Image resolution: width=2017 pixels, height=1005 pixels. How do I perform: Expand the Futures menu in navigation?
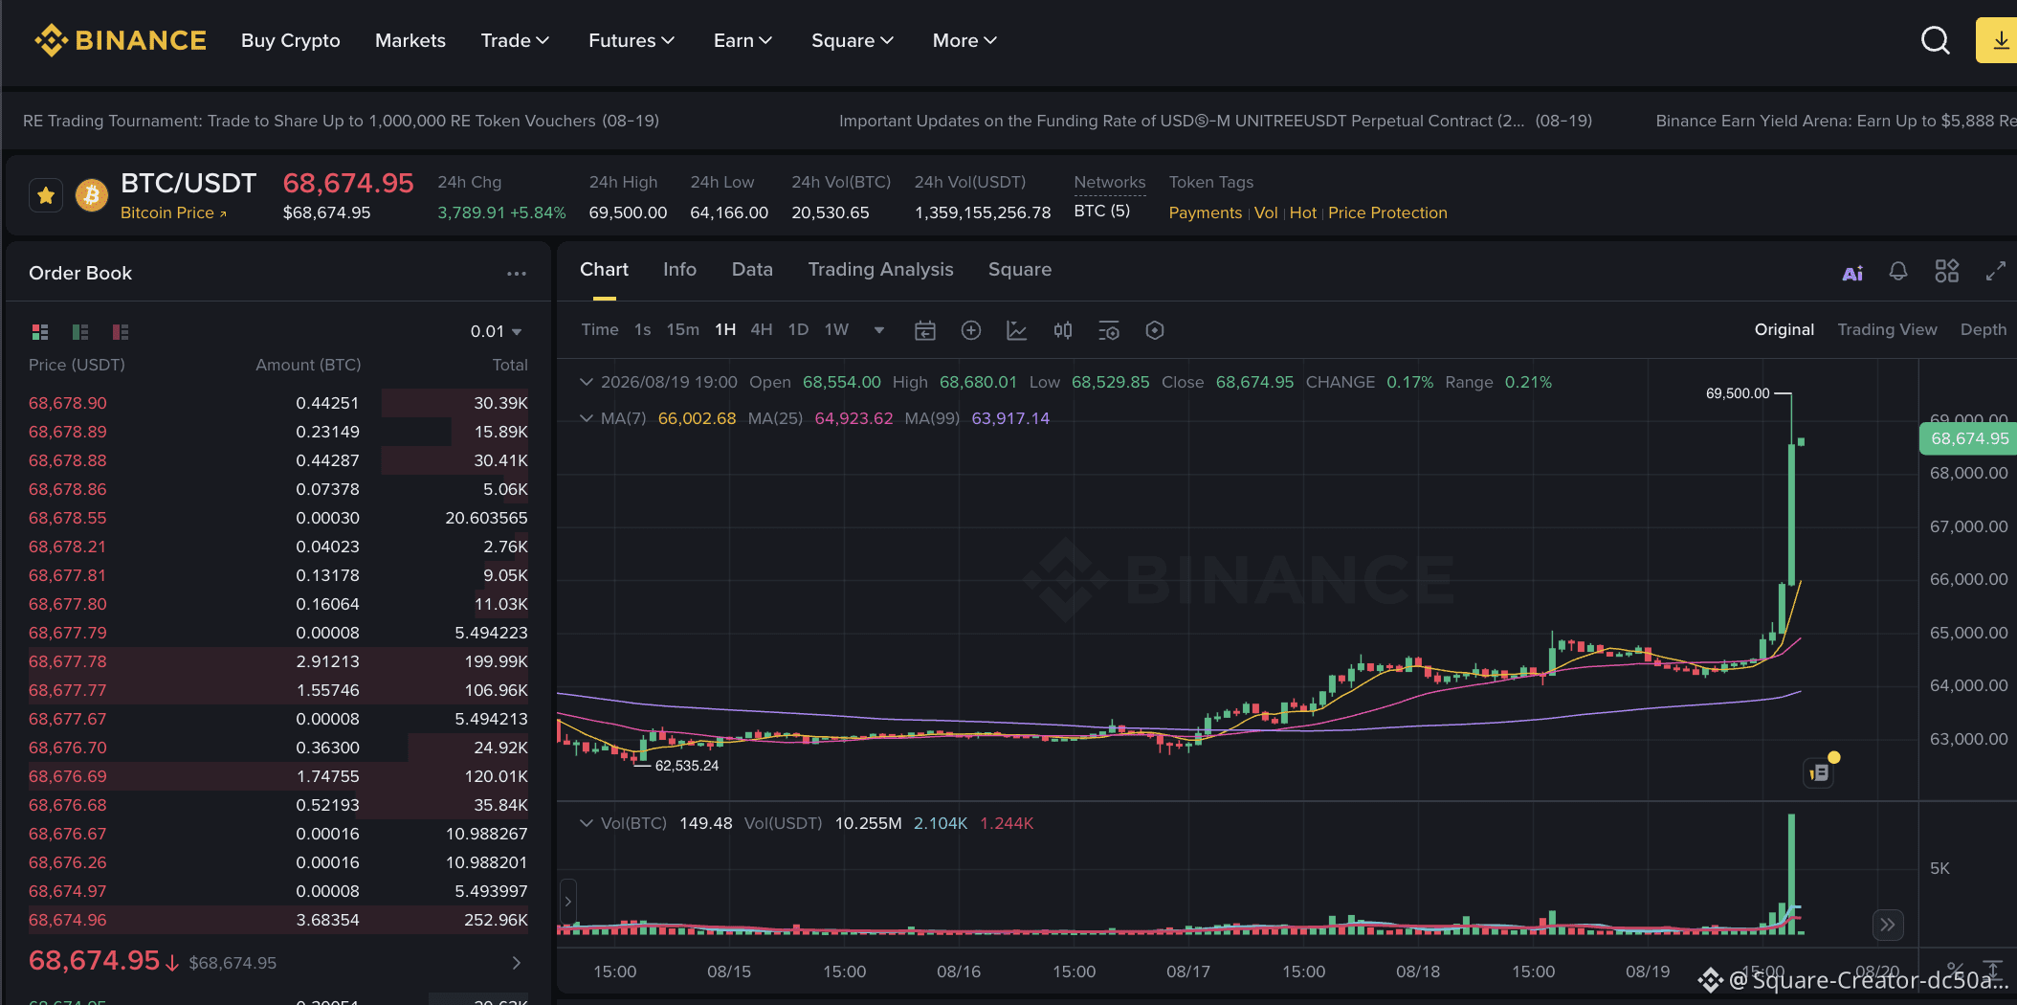[x=632, y=40]
